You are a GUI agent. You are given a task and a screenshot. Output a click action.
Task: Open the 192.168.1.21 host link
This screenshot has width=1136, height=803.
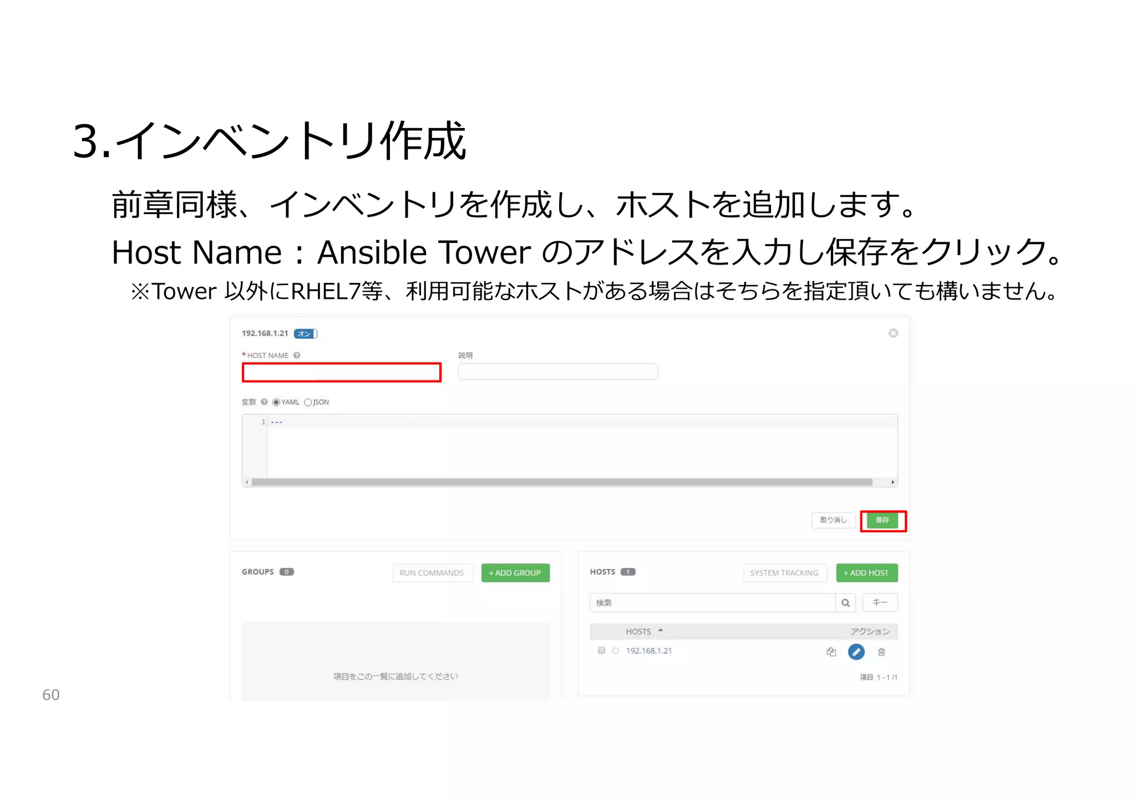[649, 651]
